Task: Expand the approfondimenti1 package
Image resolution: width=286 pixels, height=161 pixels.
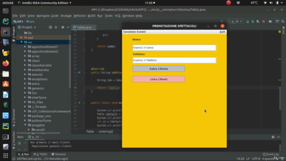Action: [25, 47]
